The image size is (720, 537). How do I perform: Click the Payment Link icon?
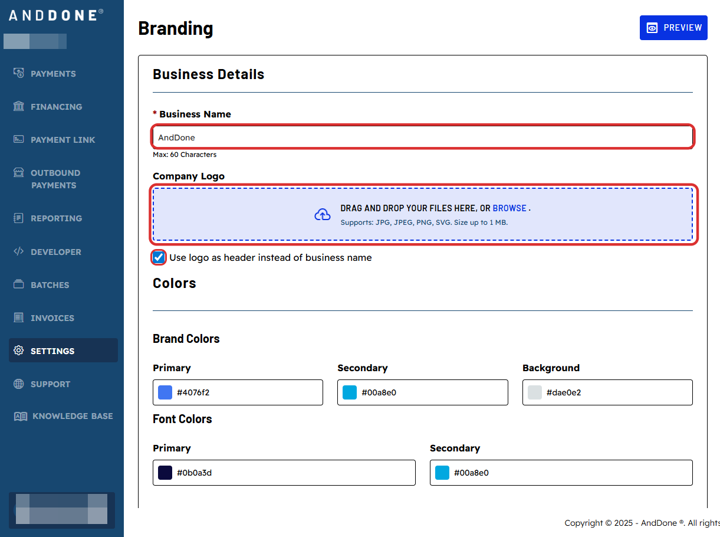(x=18, y=139)
